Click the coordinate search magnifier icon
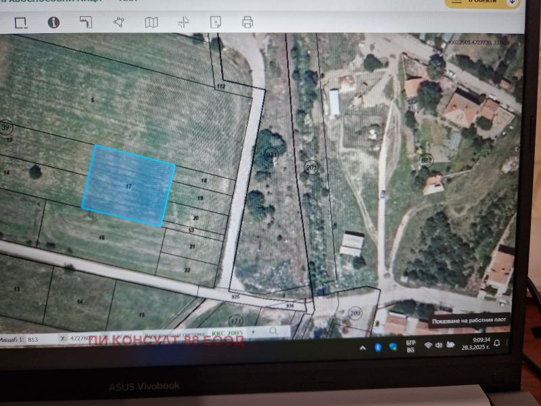541x406 pixels. pyautogui.click(x=273, y=332)
